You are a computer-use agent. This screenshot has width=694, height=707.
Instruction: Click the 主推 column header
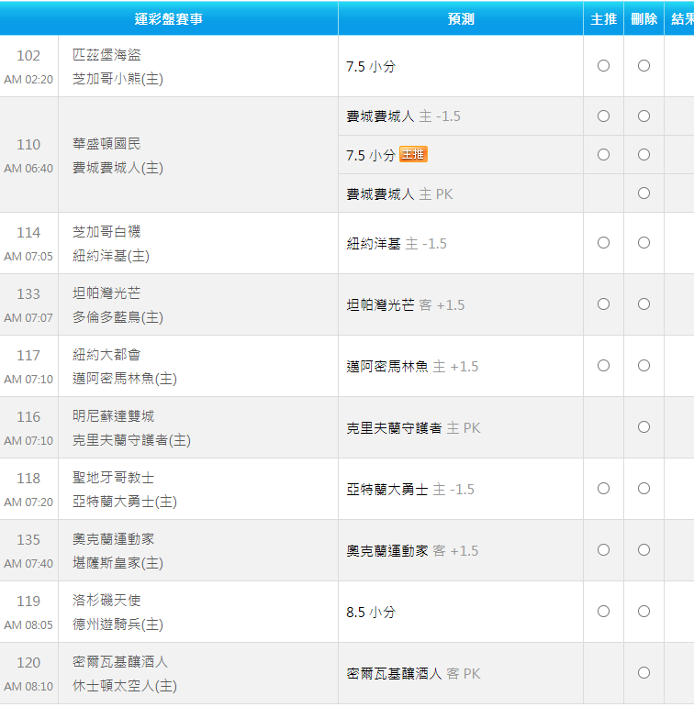(x=603, y=19)
